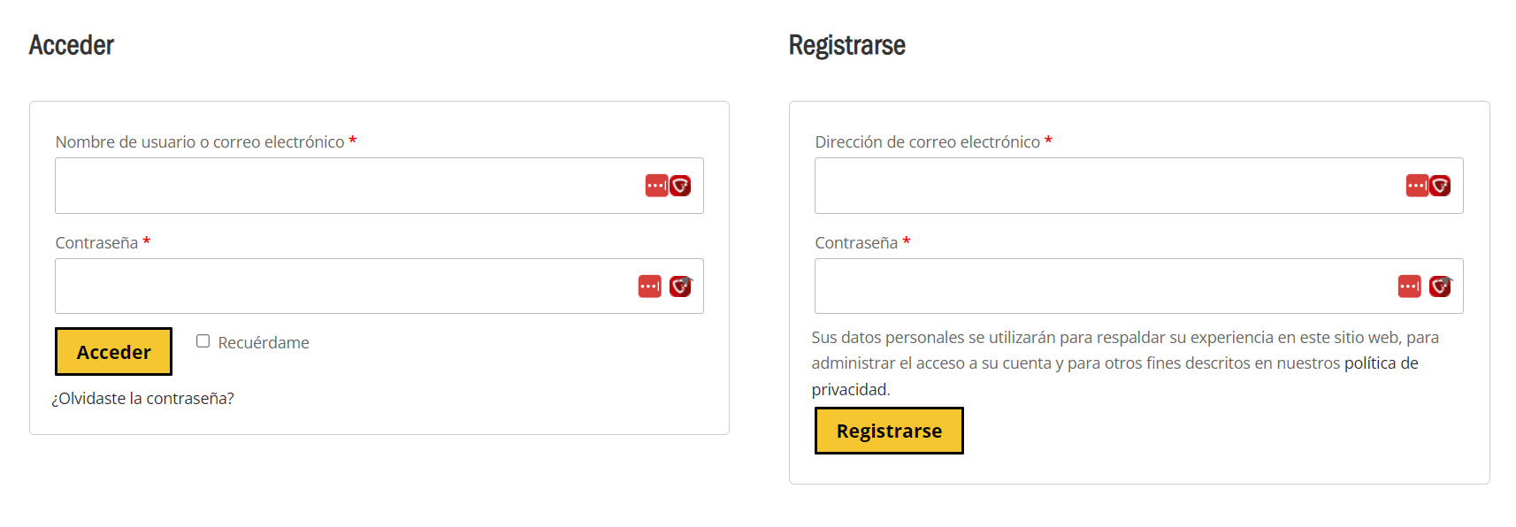
Task: Click the Acceder section heading
Action: coord(72,45)
